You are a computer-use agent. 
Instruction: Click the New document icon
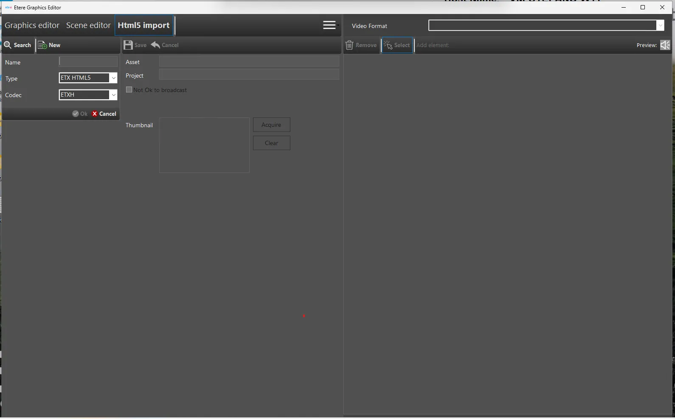(x=42, y=45)
